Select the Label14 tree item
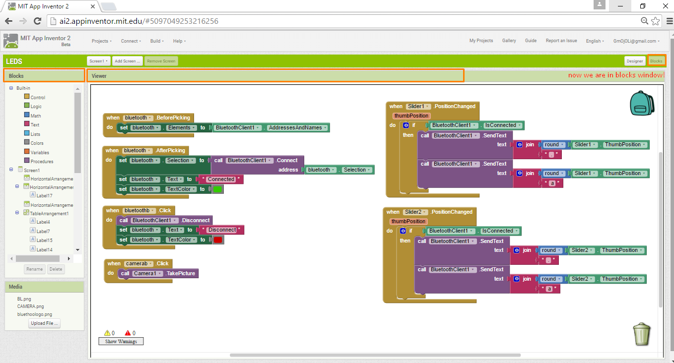 (x=44, y=249)
